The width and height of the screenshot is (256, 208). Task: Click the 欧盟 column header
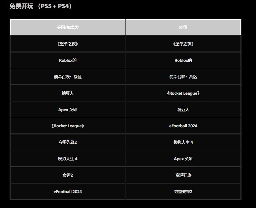183,27
